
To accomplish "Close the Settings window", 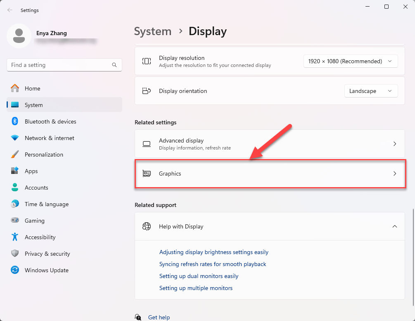I will tap(406, 7).
